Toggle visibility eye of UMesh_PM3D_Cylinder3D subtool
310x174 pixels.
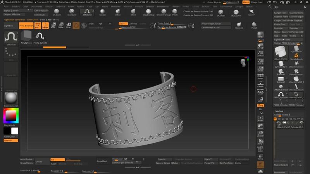point(301,123)
